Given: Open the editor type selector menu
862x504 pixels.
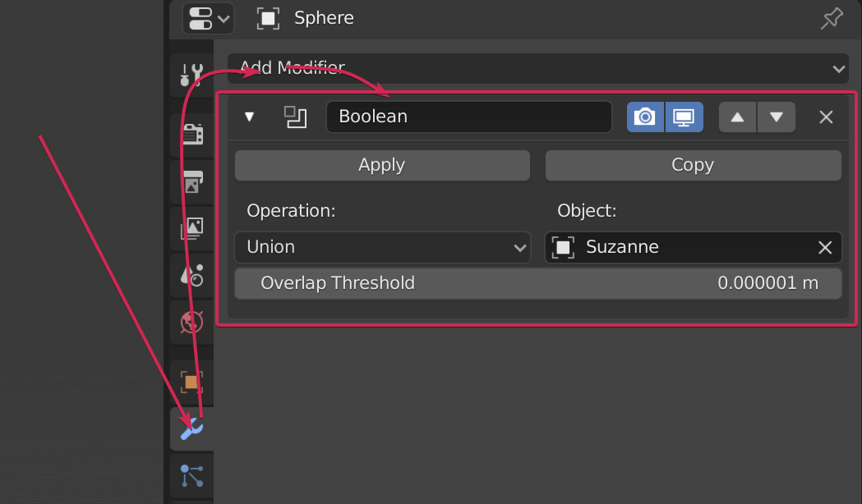Looking at the screenshot, I should (207, 18).
